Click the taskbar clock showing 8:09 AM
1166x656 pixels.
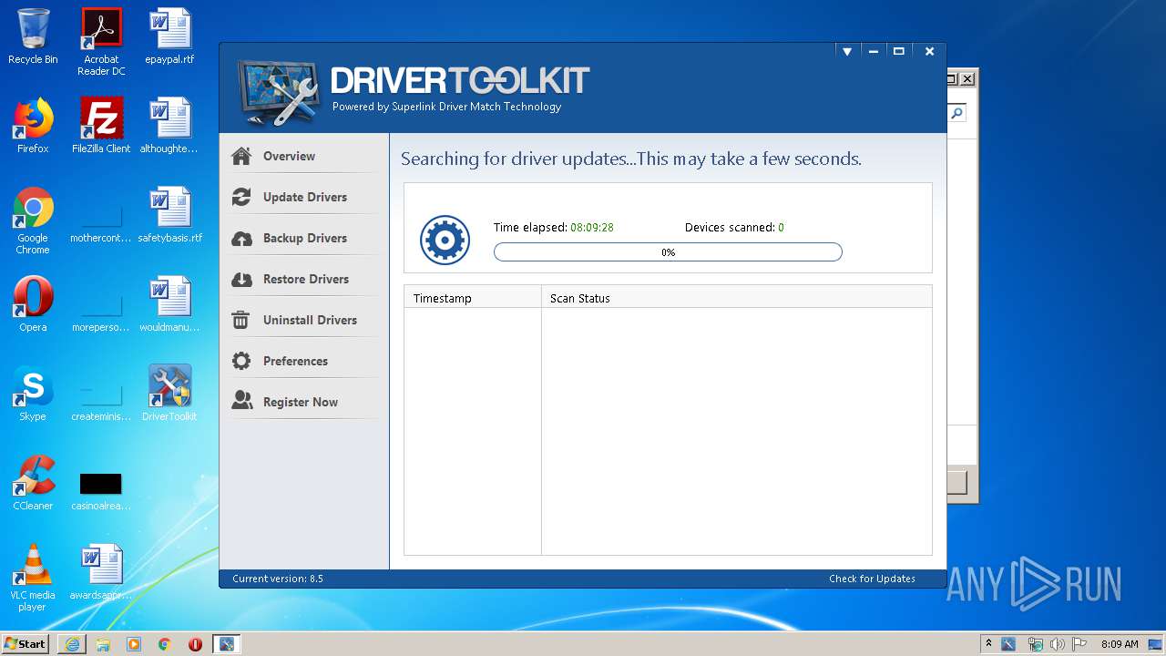click(1120, 644)
